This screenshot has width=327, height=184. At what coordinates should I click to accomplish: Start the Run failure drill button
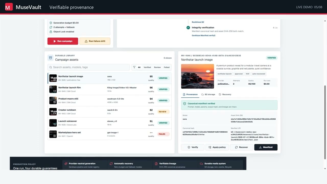95,41
